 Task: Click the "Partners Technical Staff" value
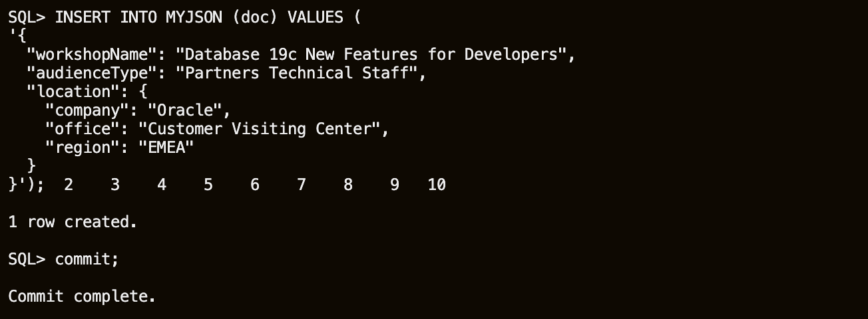296,73
